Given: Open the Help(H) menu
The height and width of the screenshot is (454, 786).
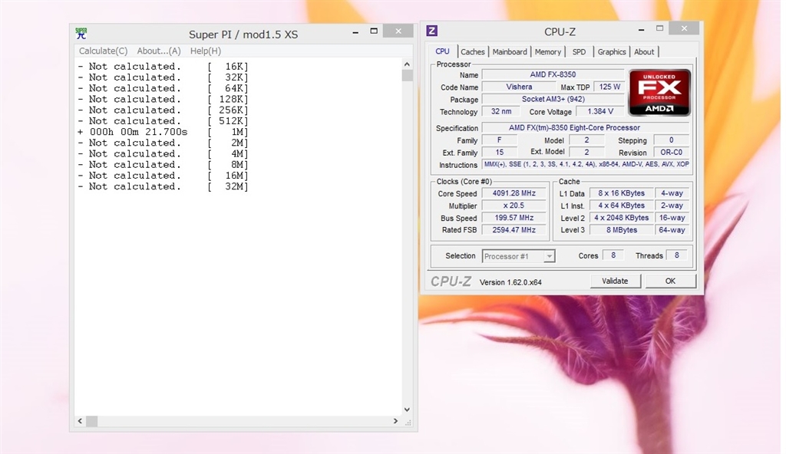Looking at the screenshot, I should (x=205, y=51).
